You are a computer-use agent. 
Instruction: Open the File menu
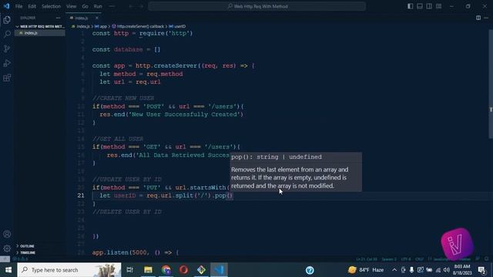click(18, 6)
